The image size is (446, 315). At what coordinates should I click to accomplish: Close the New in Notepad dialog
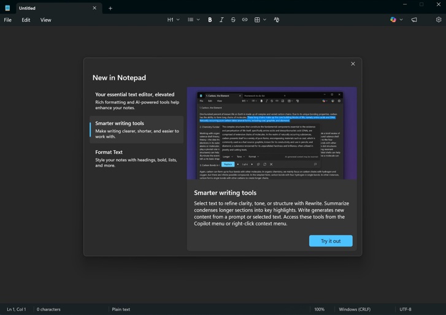[353, 64]
